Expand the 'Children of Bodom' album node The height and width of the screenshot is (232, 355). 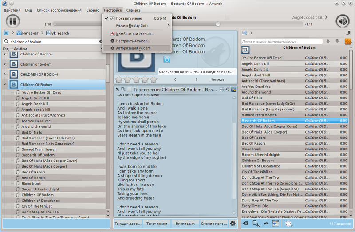[x=5, y=54]
